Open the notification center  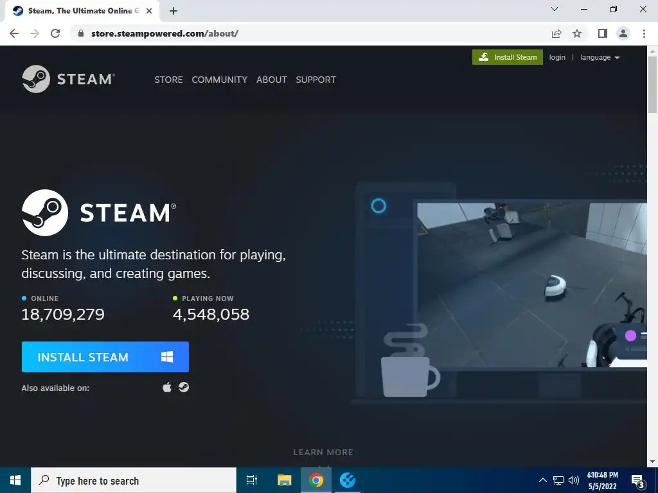pyautogui.click(x=638, y=481)
